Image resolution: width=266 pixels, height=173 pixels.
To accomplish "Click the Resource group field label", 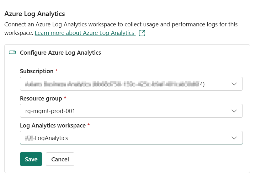I will click(x=41, y=98).
